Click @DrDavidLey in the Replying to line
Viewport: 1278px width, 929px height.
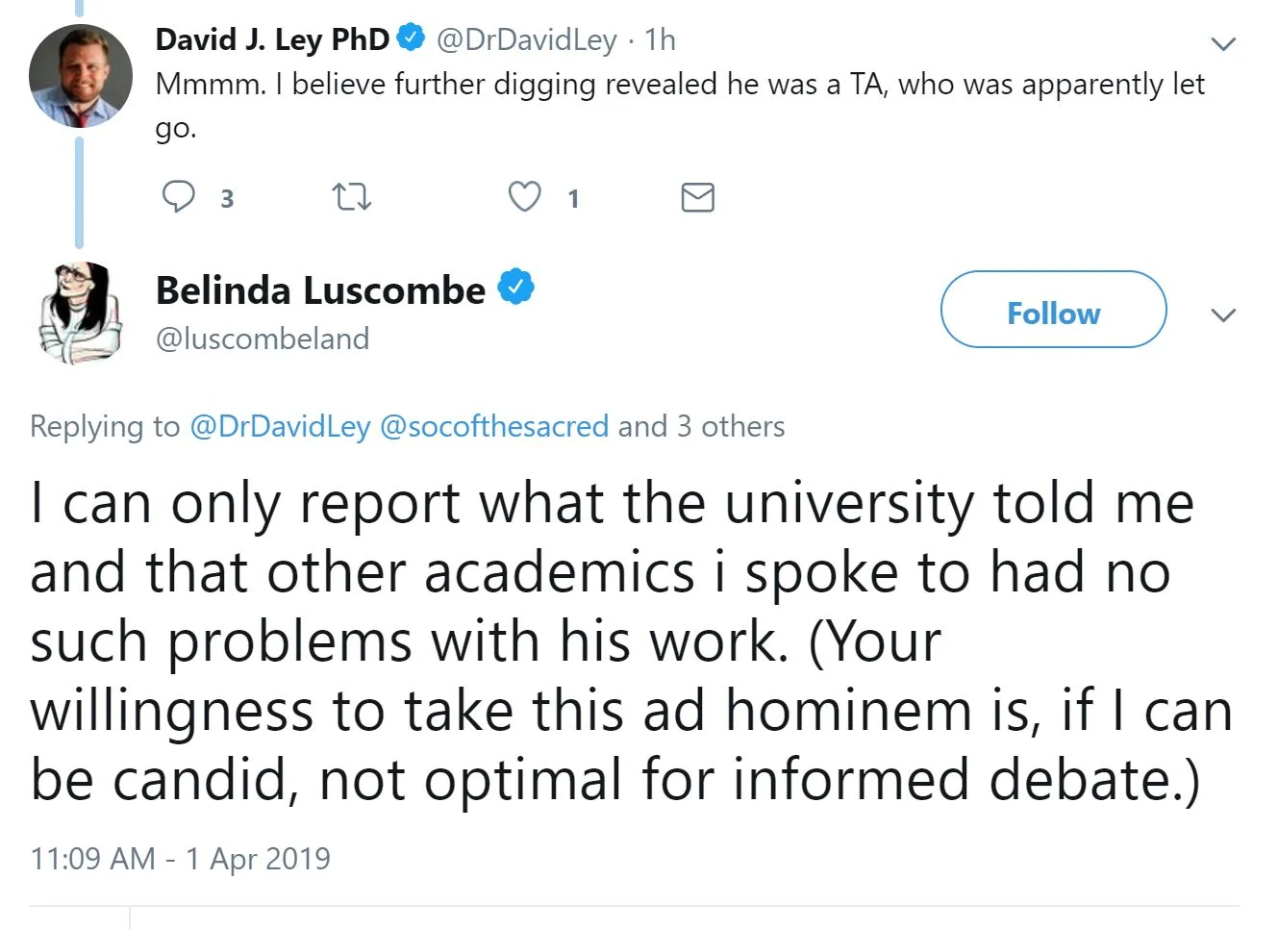pyautogui.click(x=280, y=426)
